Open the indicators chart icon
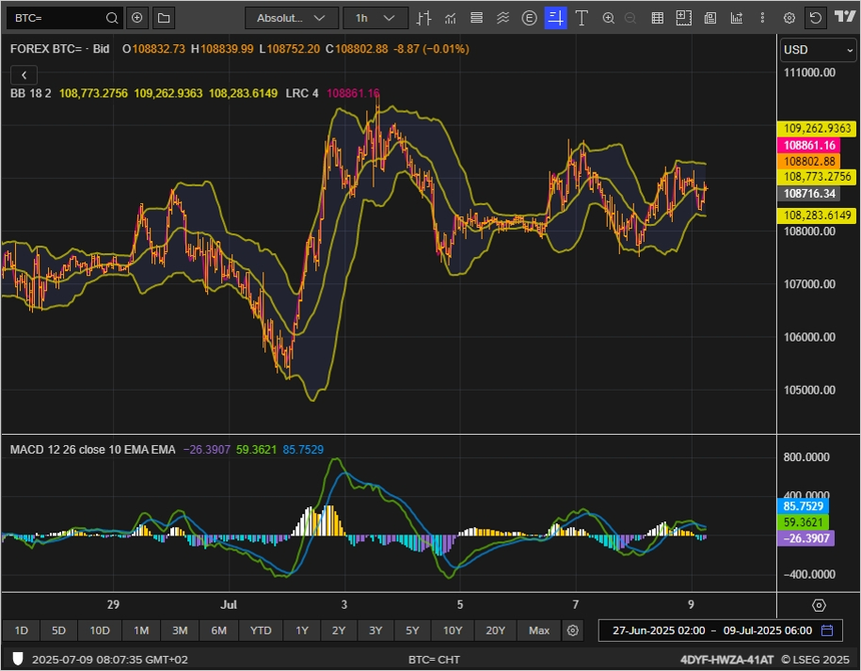861x671 pixels. click(451, 18)
